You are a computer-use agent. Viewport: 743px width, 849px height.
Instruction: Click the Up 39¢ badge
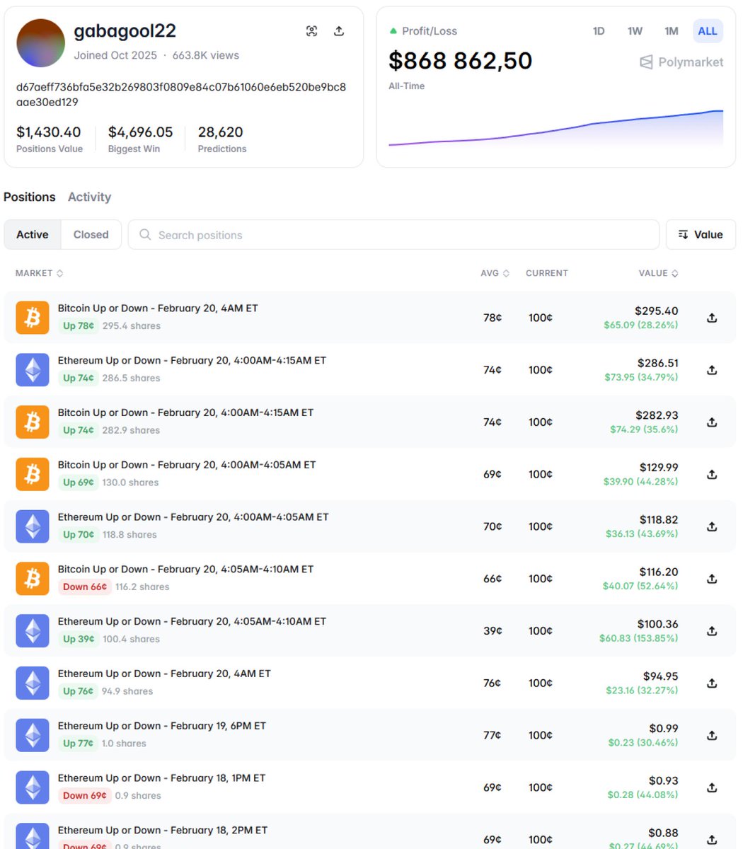(78, 639)
